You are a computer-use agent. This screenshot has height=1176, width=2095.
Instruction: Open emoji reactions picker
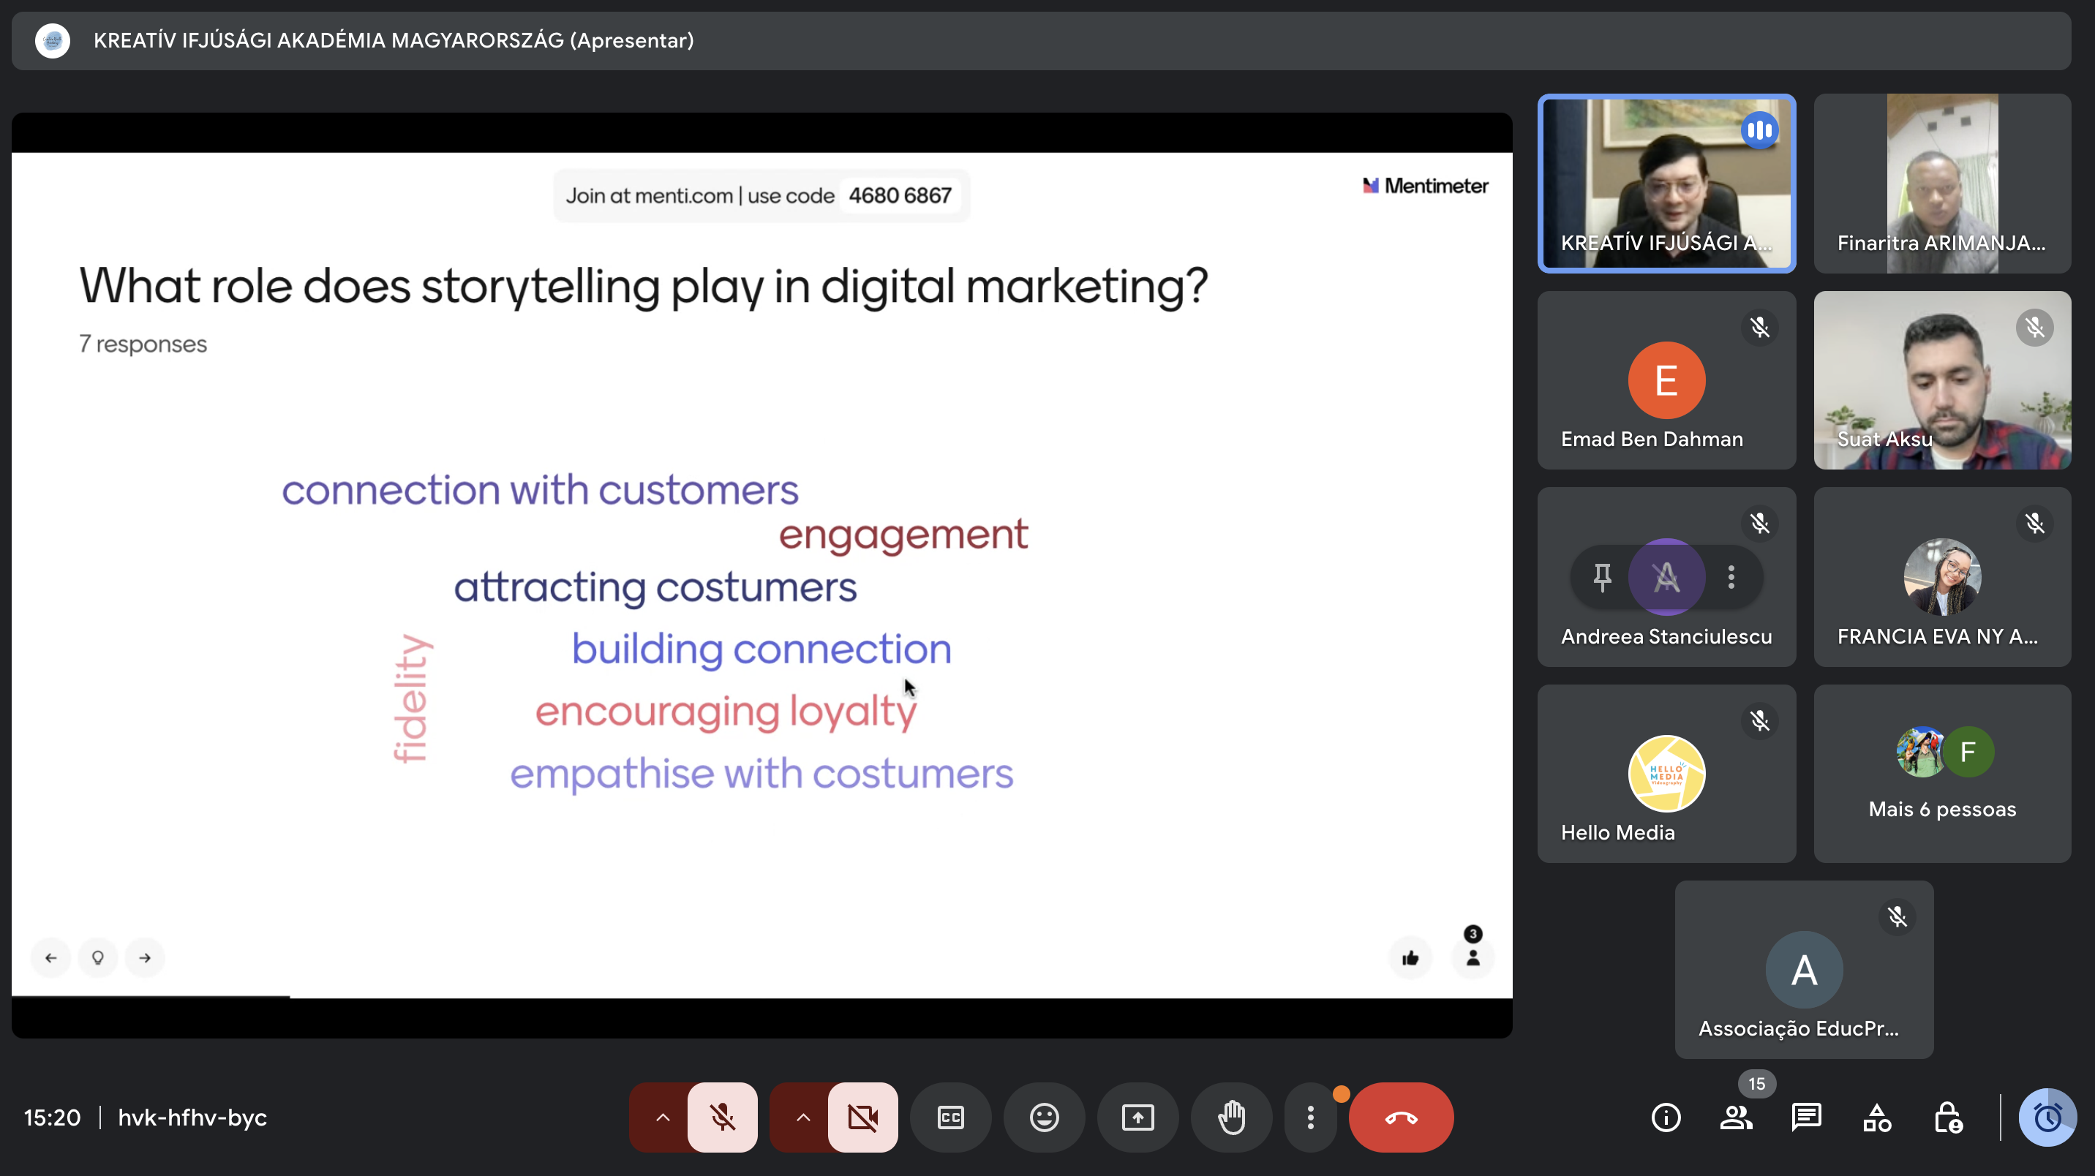pyautogui.click(x=1045, y=1117)
